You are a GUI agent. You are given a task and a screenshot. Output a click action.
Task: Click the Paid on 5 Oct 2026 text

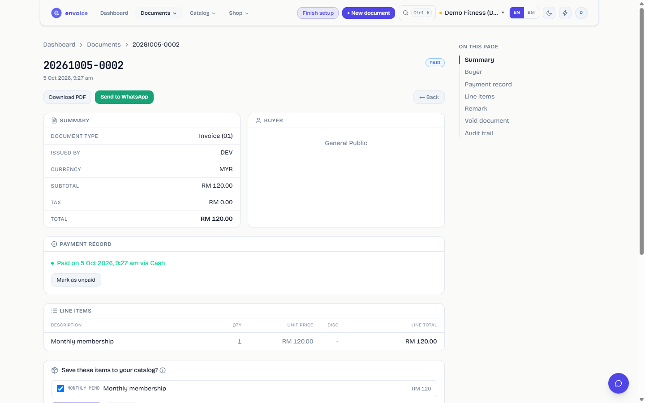111,263
